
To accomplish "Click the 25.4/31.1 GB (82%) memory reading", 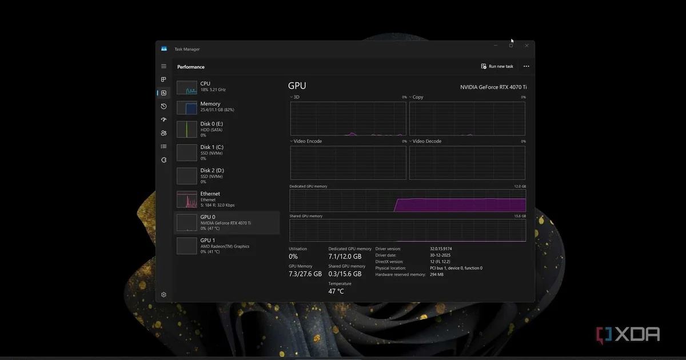I will 217,110.
